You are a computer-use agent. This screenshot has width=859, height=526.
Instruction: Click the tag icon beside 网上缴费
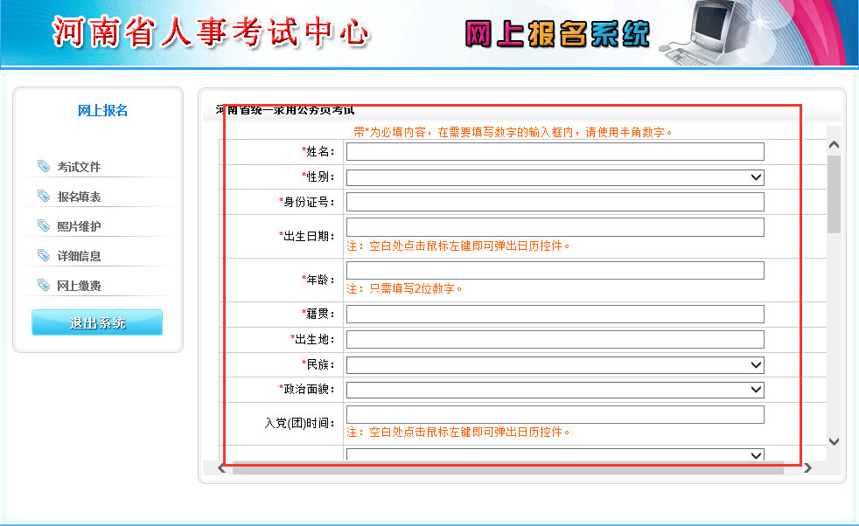44,285
